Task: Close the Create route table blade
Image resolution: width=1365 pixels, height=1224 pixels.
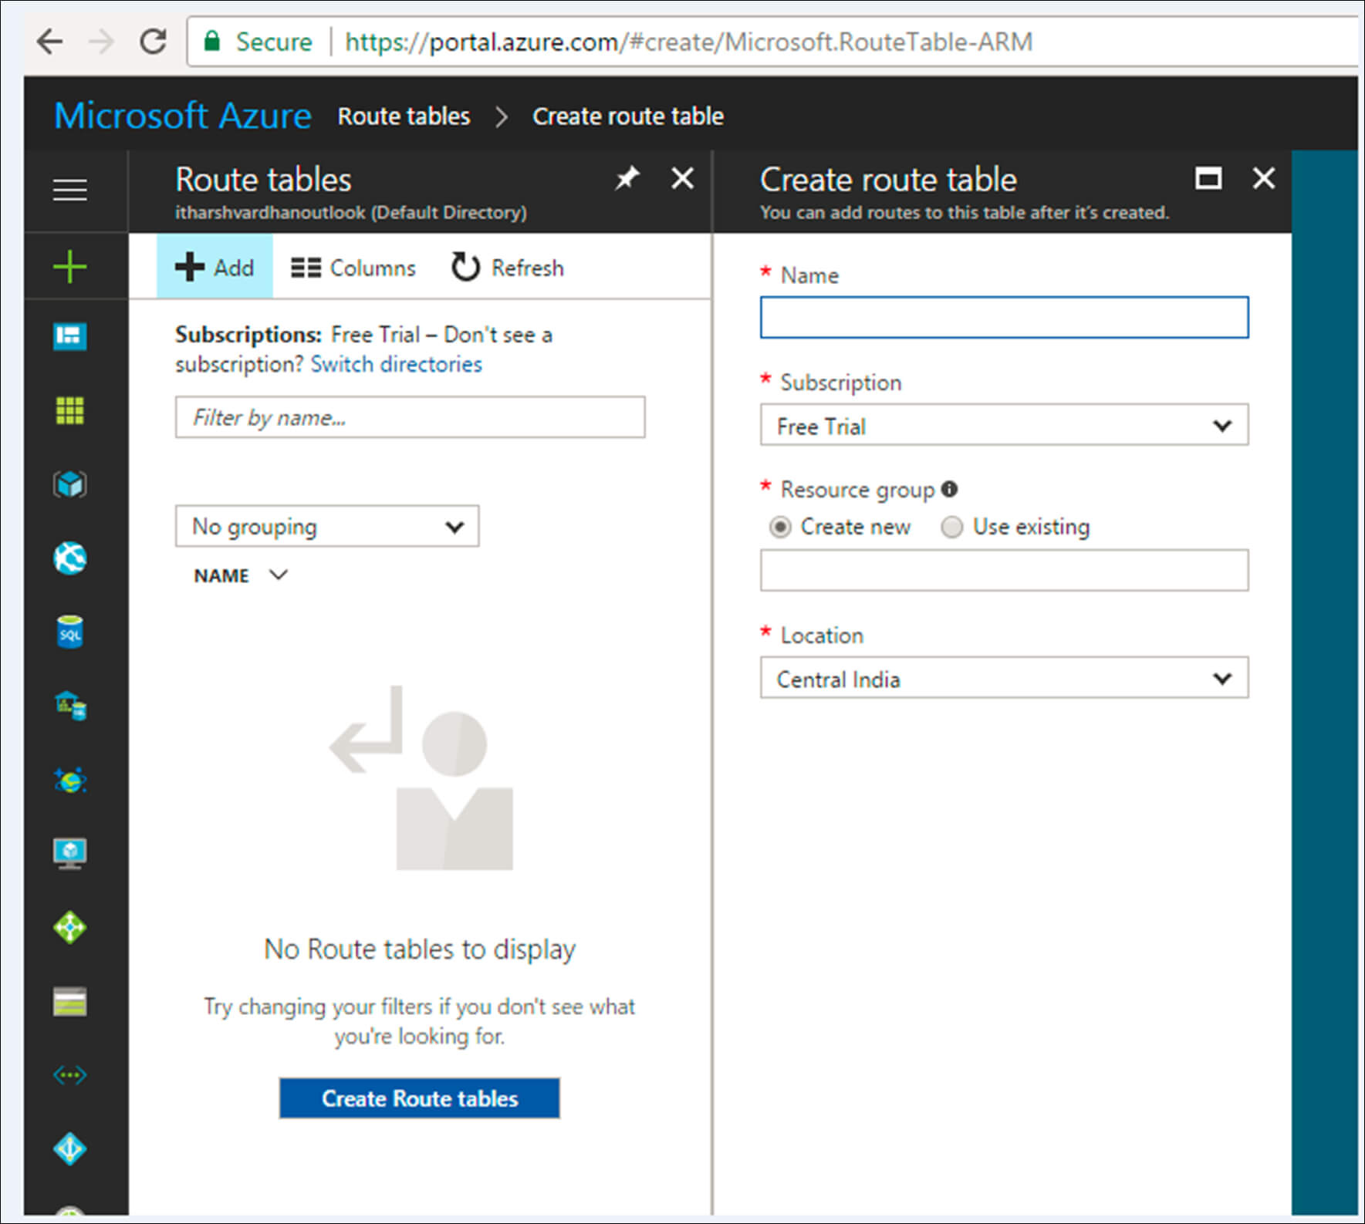Action: 1263,179
